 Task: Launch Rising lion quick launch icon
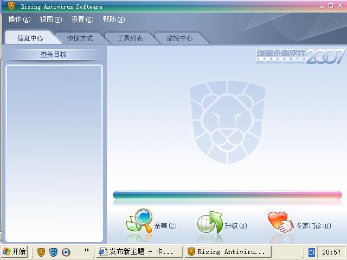coord(41,252)
